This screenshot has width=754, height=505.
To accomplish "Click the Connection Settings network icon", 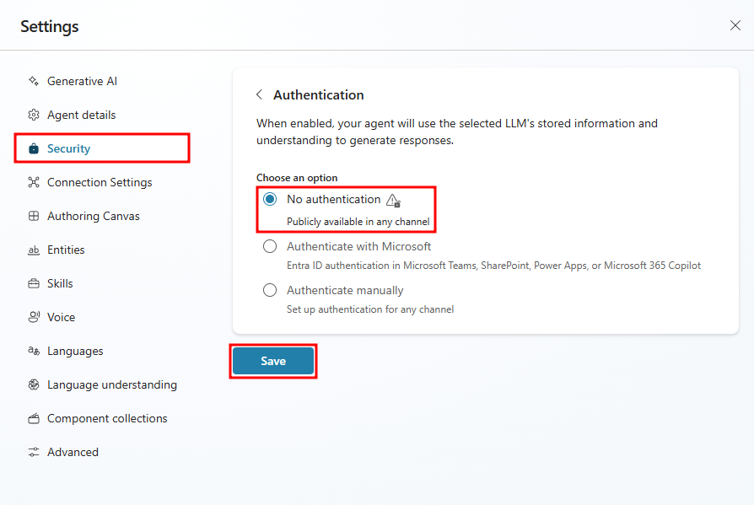I will [34, 182].
